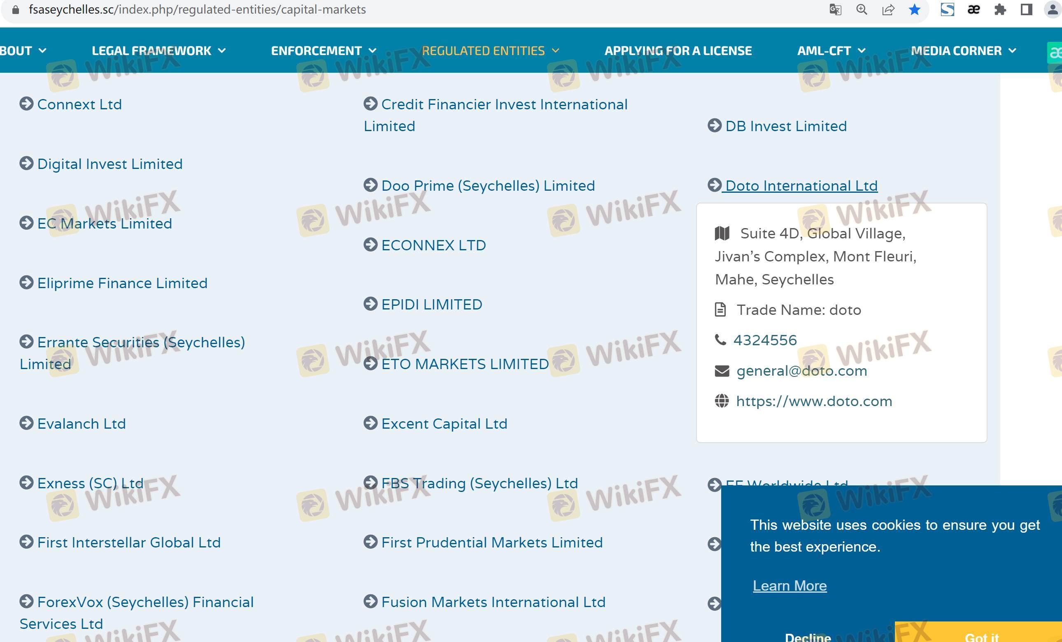Screen dimensions: 1062x642
Task: Open the ae browser extension icon
Action: [973, 9]
